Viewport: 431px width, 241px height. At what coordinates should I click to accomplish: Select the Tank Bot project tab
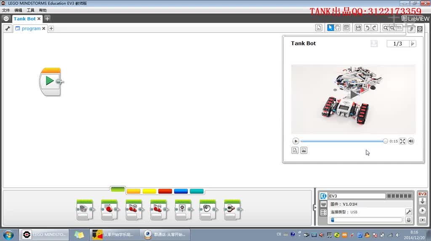tap(25, 19)
